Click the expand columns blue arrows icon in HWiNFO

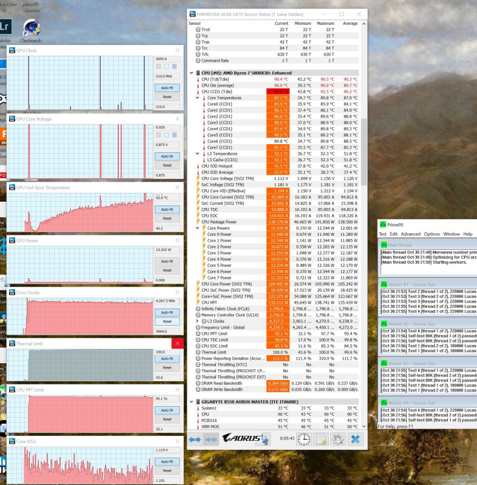[195, 439]
